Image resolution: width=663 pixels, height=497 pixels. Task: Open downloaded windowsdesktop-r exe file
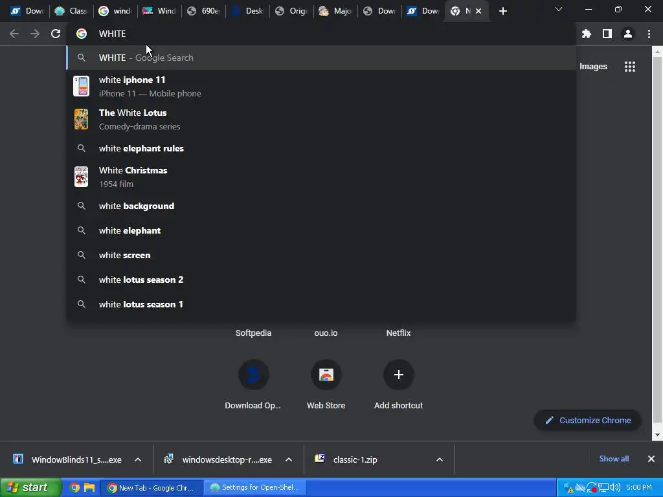pos(218,459)
